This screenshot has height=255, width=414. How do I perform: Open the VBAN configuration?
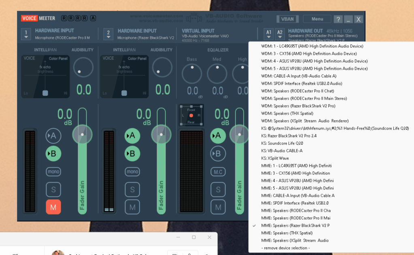coord(287,19)
